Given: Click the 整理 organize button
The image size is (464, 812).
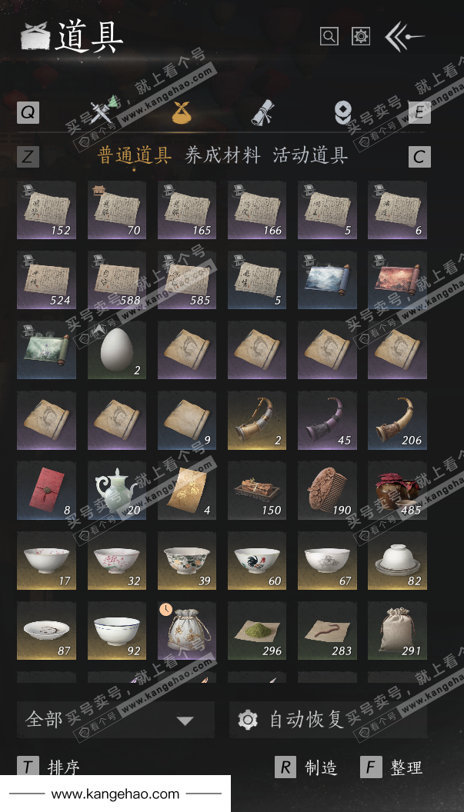Looking at the screenshot, I should click(392, 767).
